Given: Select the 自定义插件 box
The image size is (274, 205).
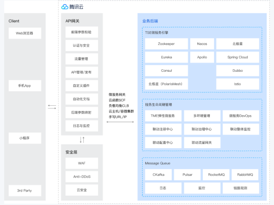Looking at the screenshot, I should pyautogui.click(x=82, y=86).
